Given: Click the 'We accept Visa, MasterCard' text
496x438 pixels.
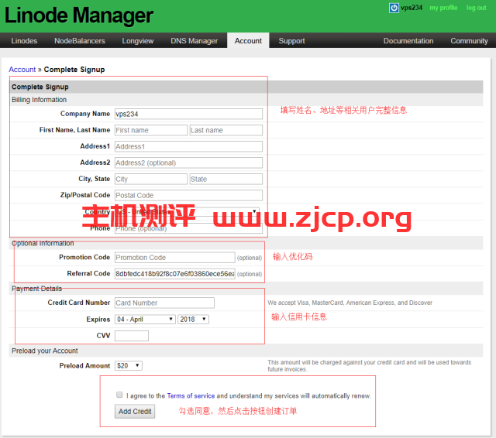Looking at the screenshot, I should 350,303.
